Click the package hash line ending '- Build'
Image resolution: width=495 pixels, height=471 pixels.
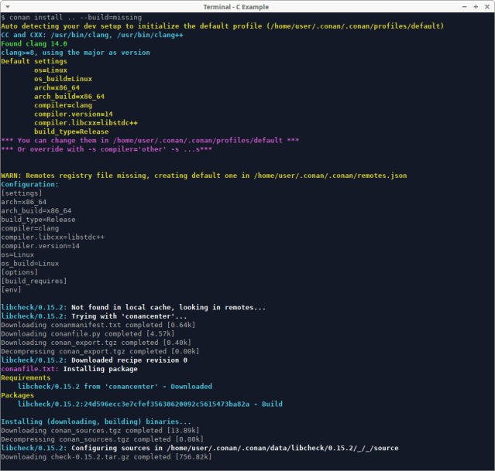tap(150, 404)
